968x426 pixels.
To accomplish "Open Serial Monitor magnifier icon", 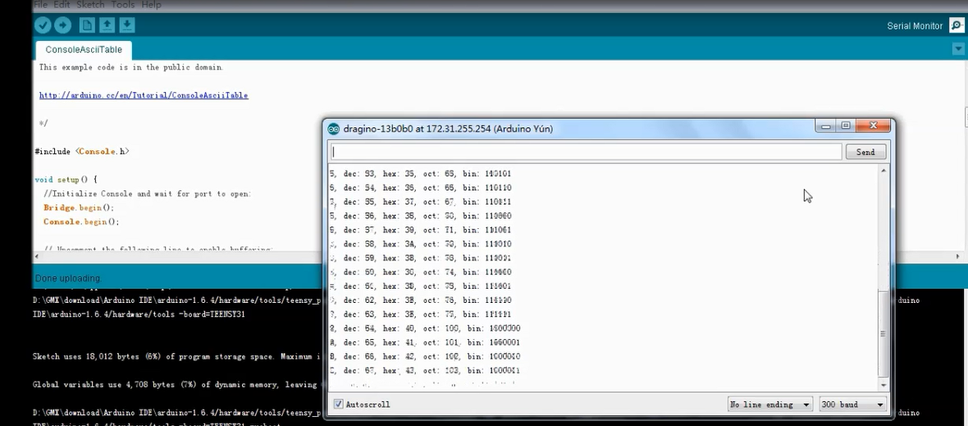I will pos(957,25).
